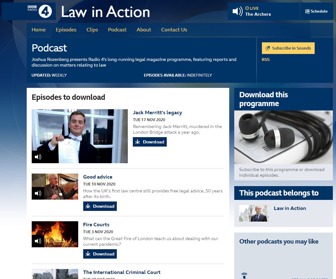Screen dimensions: 336x279
Task: Download the Good advice episode
Action: coord(100,206)
